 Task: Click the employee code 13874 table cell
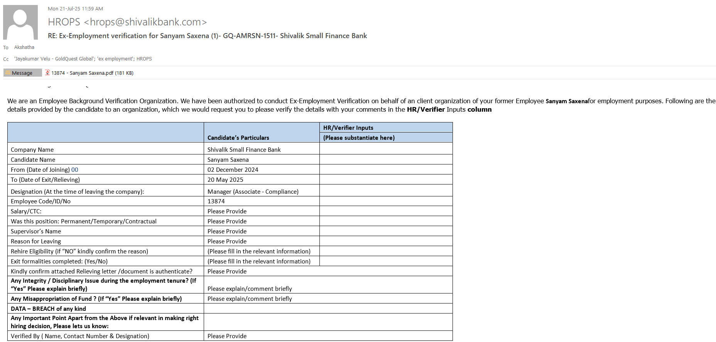(216, 201)
